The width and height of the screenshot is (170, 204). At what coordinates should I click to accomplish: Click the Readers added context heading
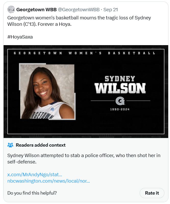click(41, 145)
